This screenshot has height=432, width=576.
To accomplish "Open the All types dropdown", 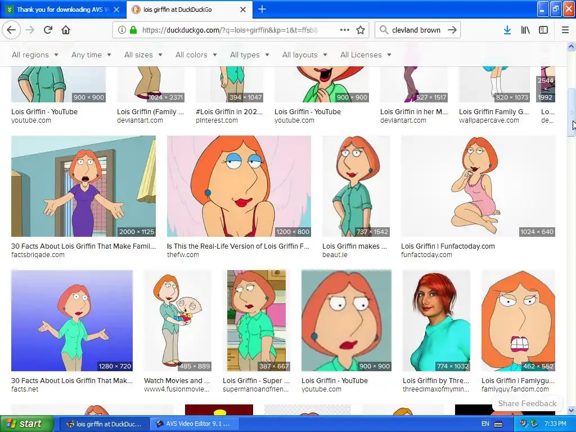I will [249, 55].
